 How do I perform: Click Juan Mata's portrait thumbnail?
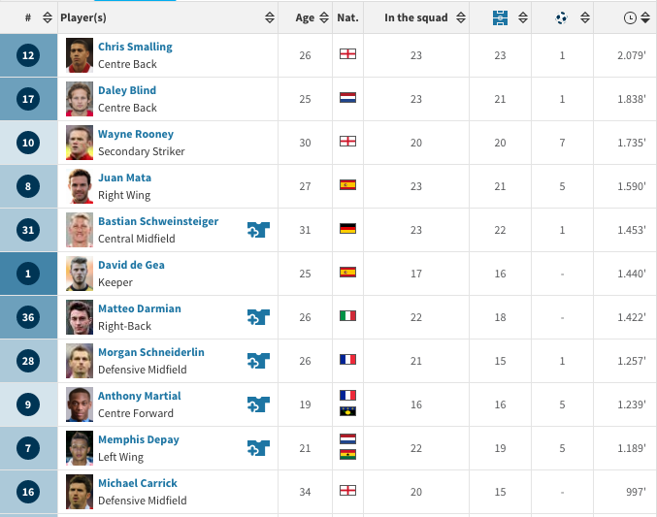click(x=80, y=186)
